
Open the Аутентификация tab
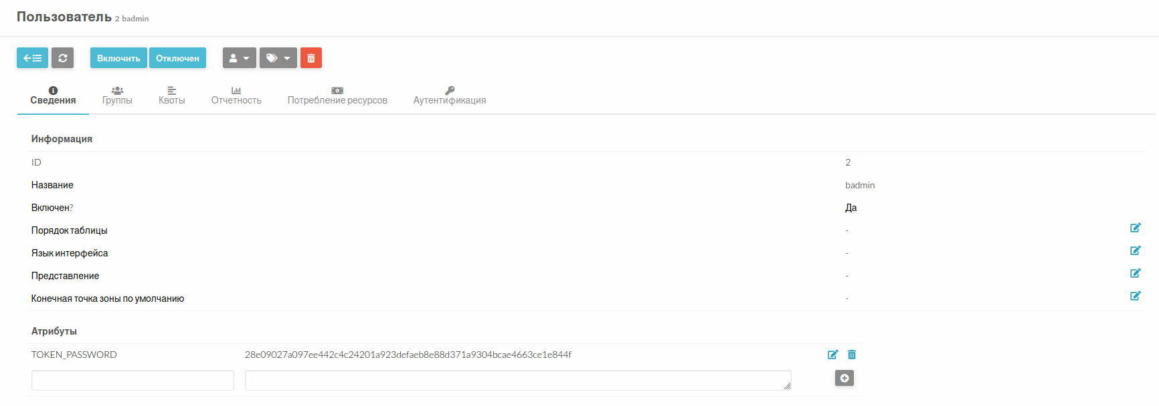(x=450, y=95)
